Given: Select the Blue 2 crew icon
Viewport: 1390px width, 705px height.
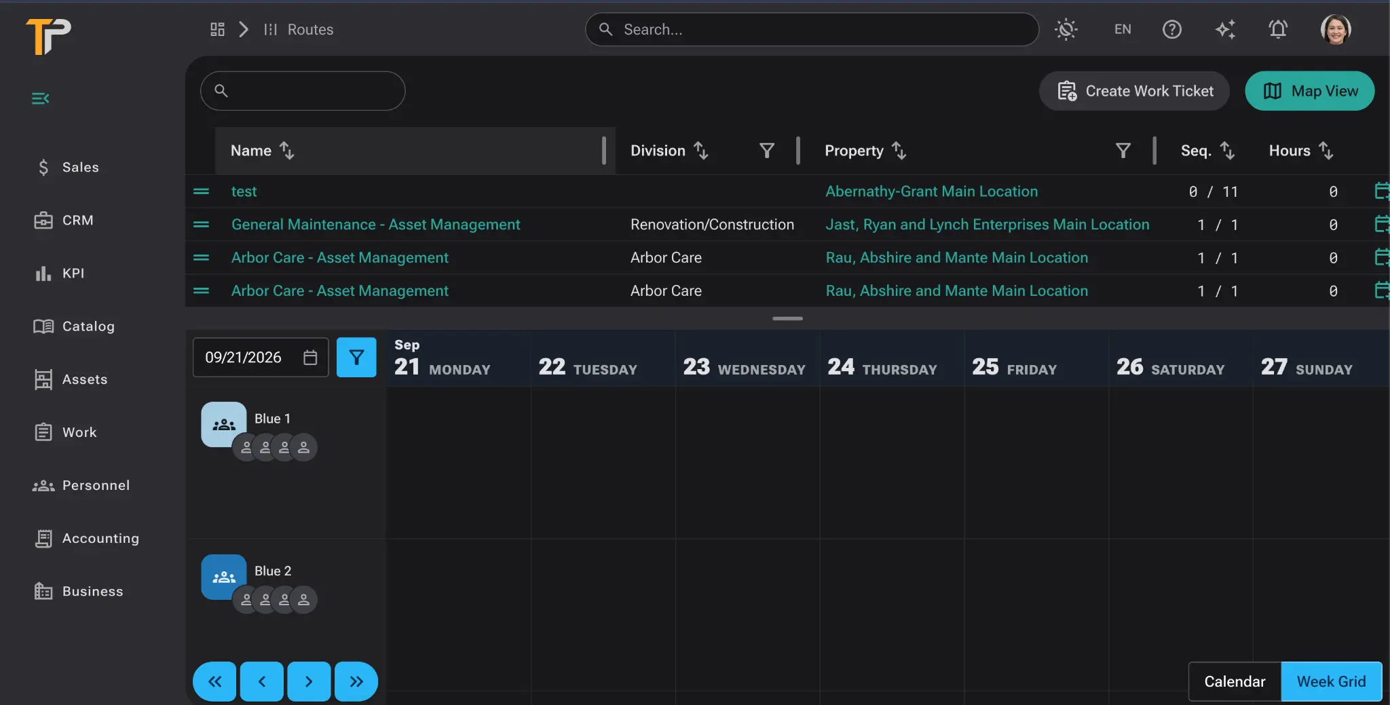Looking at the screenshot, I should point(224,577).
